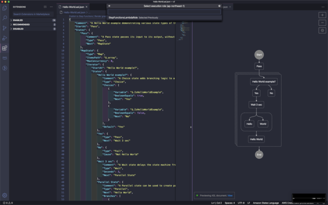Open the activity bar icon below AWS
Viewport: 328px width, 205px height.
[x=5, y=68]
